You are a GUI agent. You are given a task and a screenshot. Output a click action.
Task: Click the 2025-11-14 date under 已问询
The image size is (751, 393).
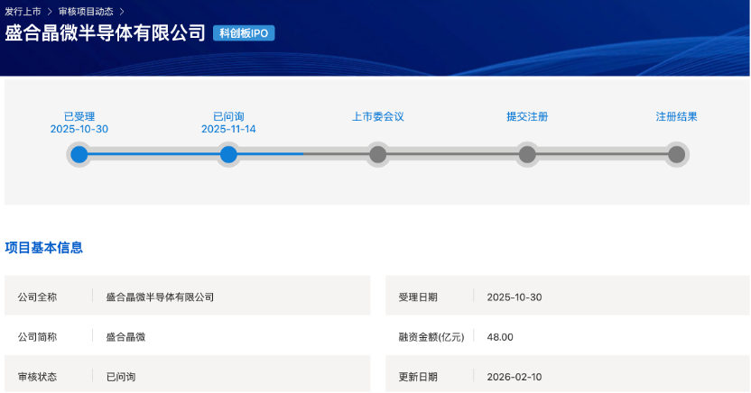(x=228, y=130)
